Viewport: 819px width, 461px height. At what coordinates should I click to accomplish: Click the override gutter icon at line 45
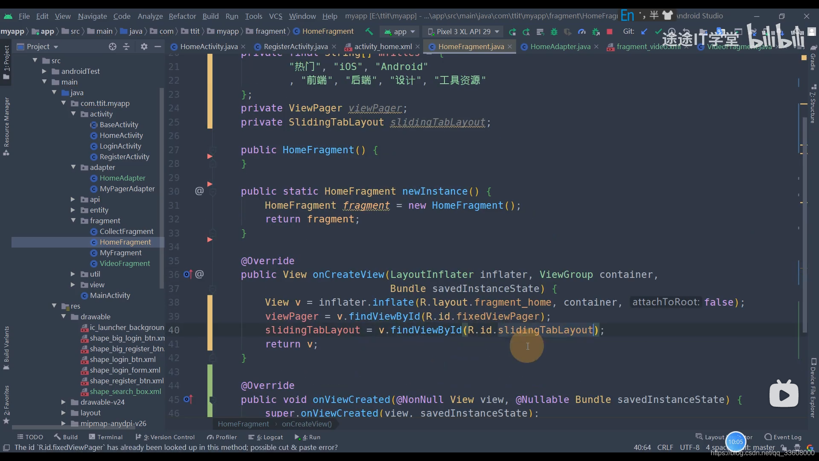click(x=188, y=399)
